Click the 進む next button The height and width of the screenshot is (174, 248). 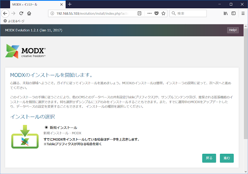pyautogui.click(x=227, y=158)
